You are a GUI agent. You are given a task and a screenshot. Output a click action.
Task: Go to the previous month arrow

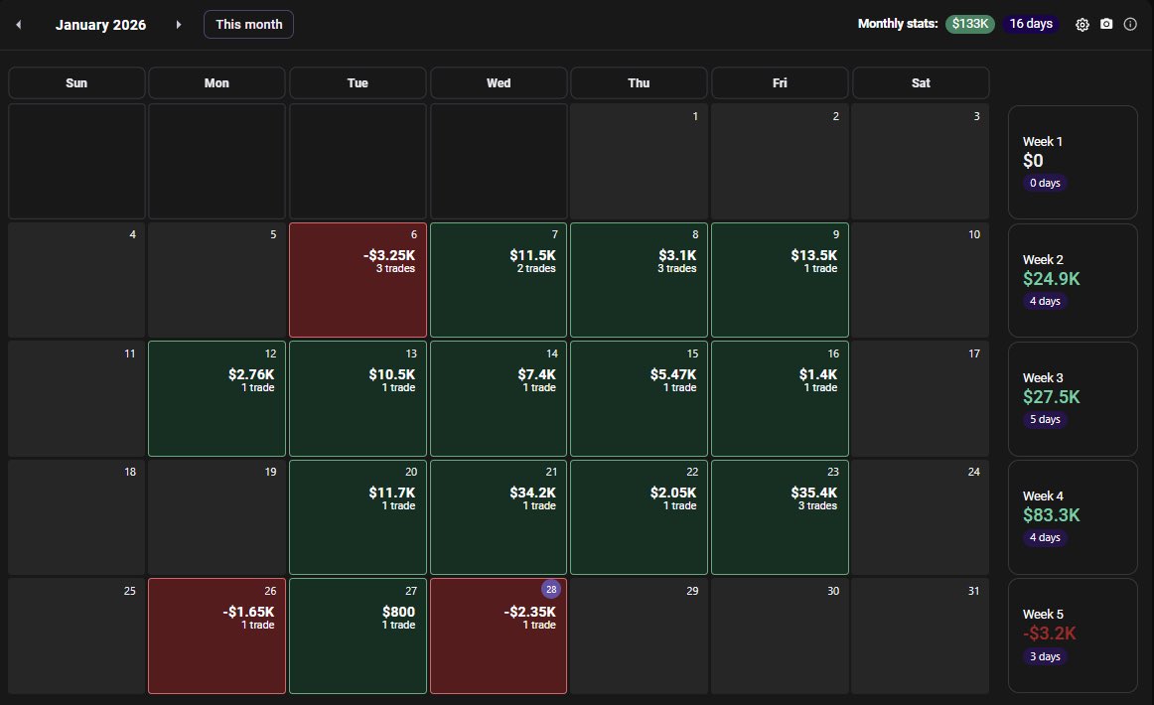(x=19, y=24)
